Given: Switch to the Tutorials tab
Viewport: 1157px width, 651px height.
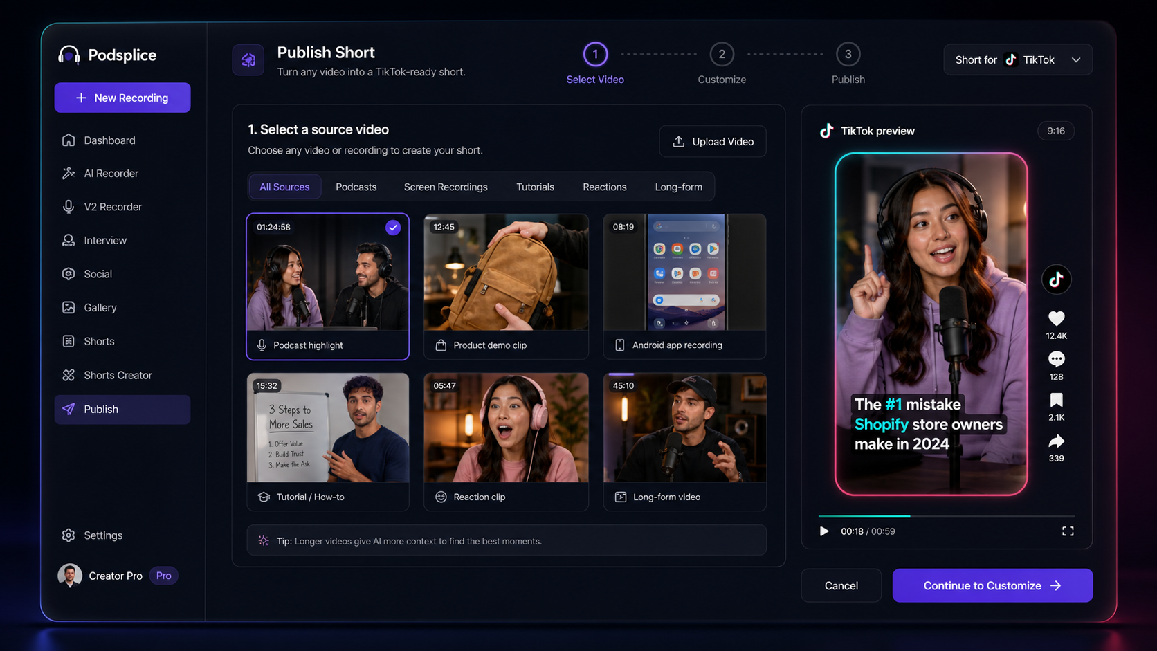Looking at the screenshot, I should (535, 187).
